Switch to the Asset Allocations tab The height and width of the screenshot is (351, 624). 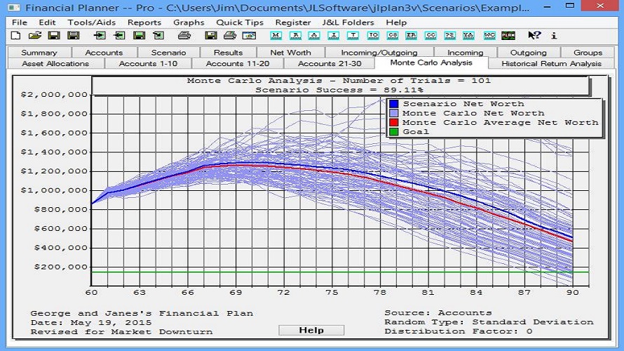[55, 63]
